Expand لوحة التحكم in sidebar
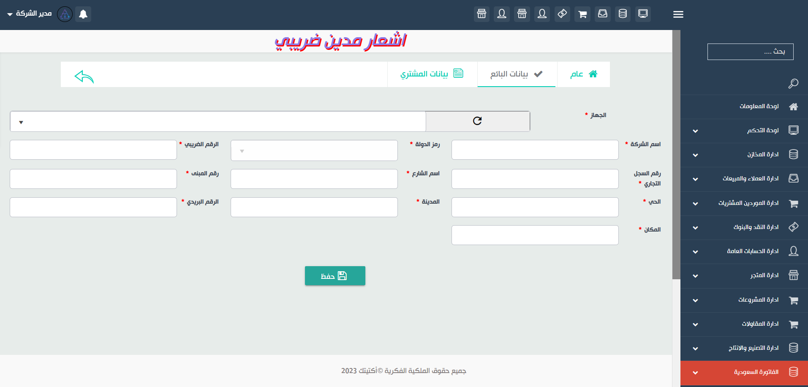 tap(744, 131)
